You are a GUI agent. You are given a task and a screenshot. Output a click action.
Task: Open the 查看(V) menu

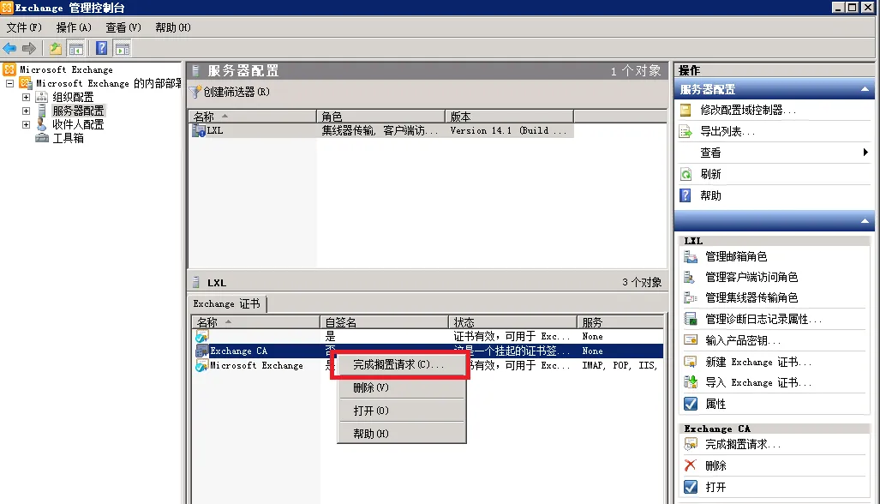(x=123, y=27)
